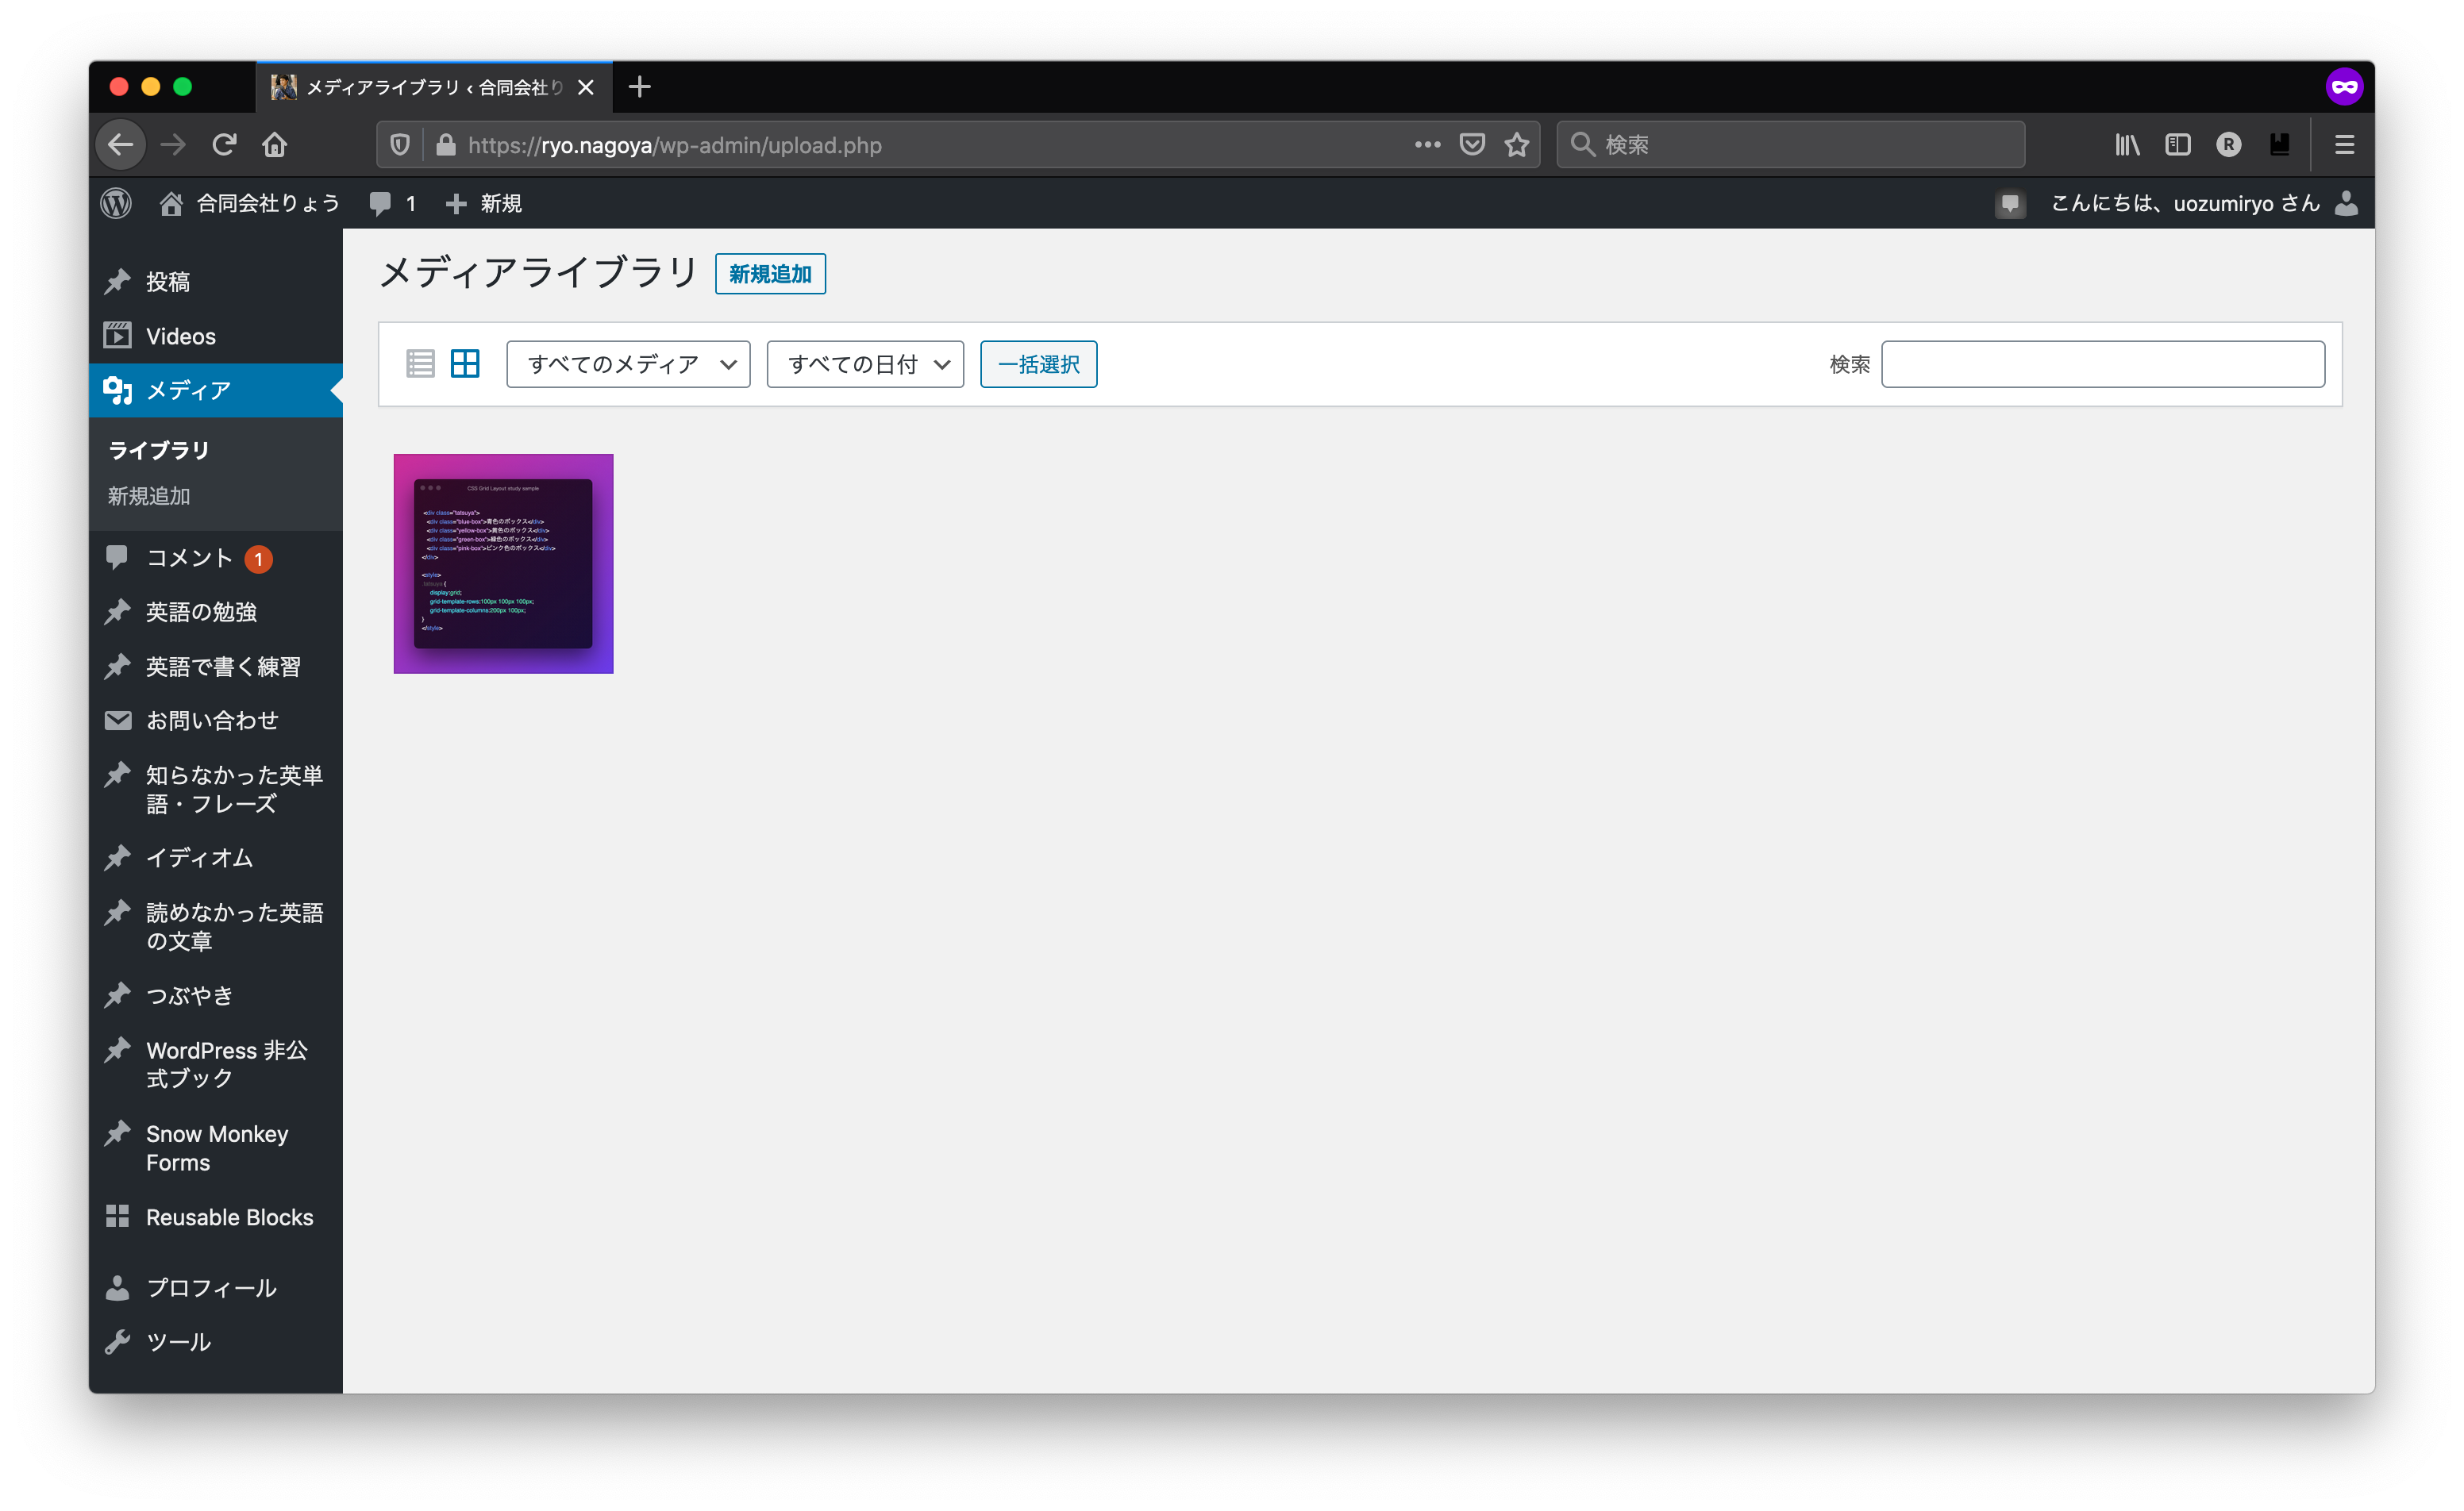Open the すべての日付 date filter dropdown

[865, 364]
